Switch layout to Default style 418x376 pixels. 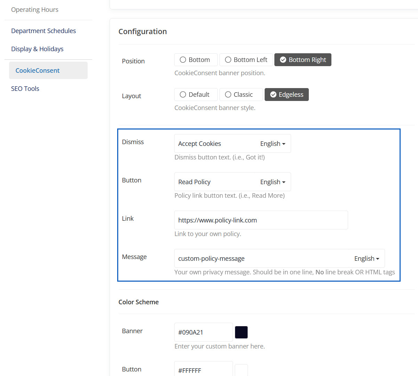tap(195, 95)
